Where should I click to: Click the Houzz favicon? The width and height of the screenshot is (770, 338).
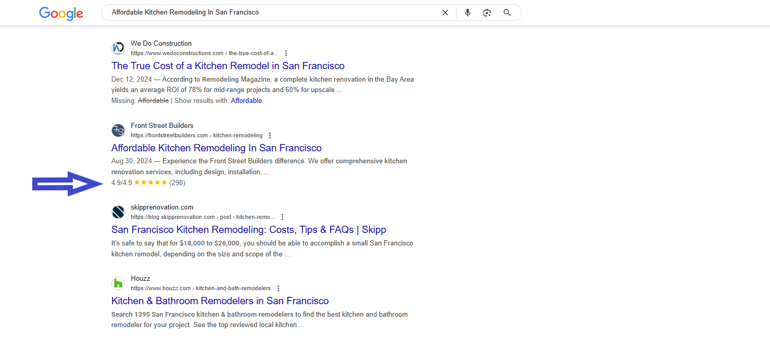[x=118, y=283]
